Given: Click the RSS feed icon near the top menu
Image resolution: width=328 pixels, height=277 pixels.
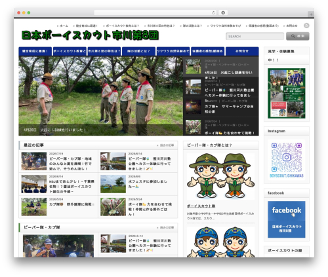Looking at the screenshot, I should (306, 26).
